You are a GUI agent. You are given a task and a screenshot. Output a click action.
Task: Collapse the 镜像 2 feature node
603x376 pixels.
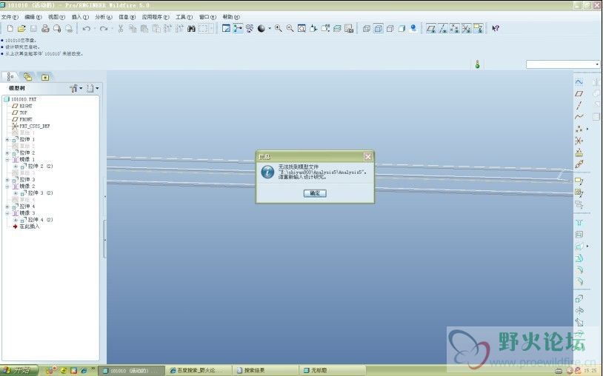click(x=7, y=187)
